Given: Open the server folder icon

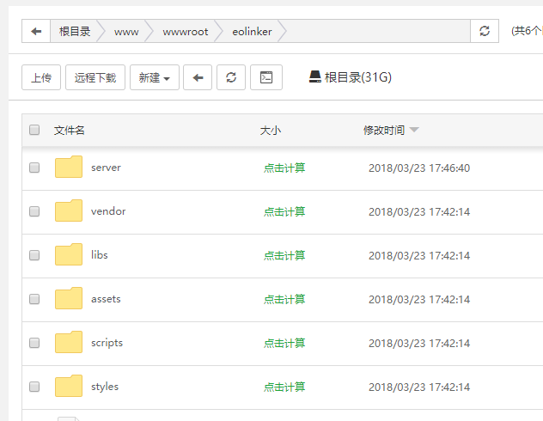Looking at the screenshot, I should (69, 167).
